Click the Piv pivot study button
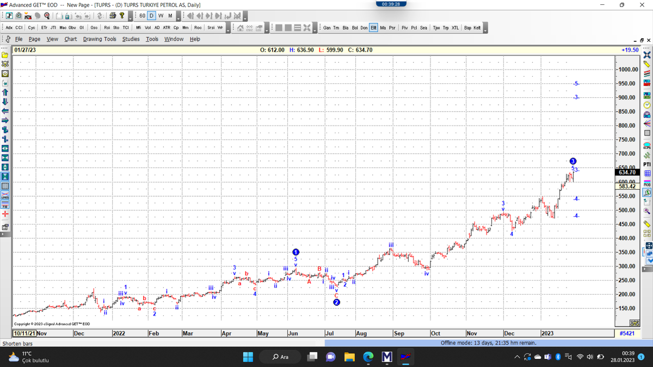 405,28
